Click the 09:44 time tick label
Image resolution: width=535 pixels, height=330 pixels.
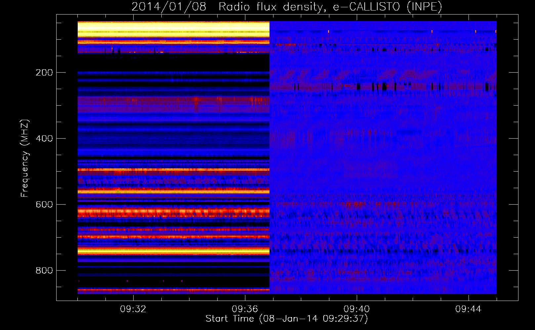[468, 309]
